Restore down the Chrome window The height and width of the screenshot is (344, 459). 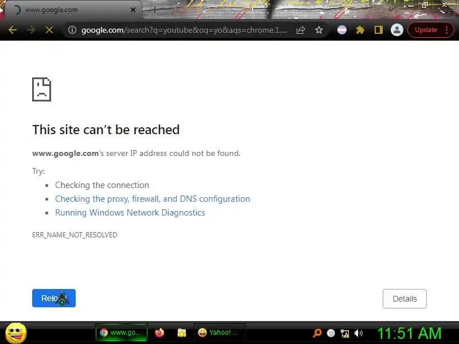[425, 5]
